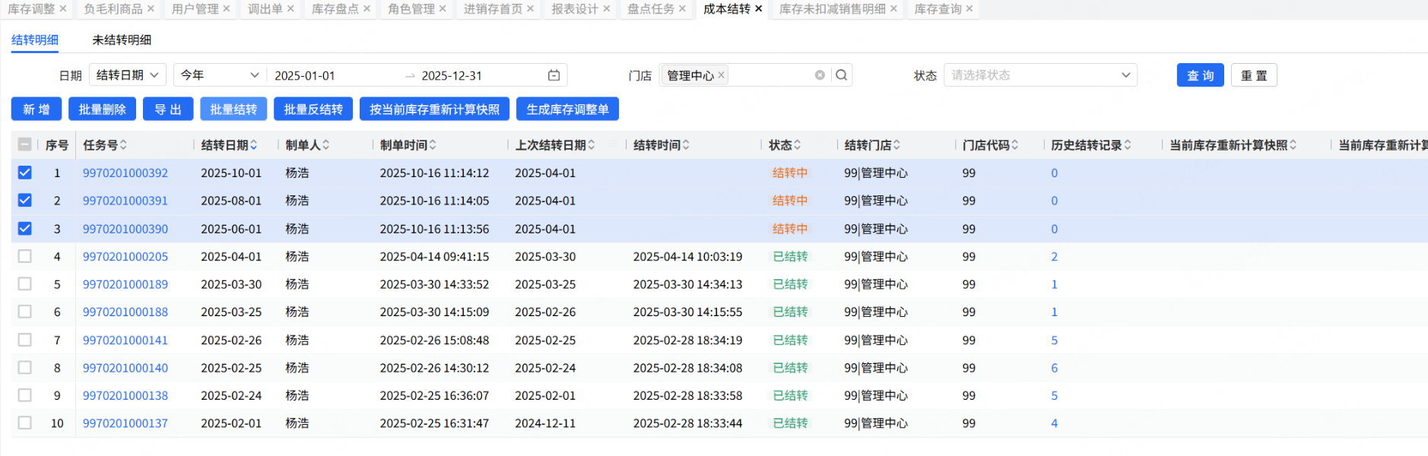Remove the 管理中心 tag
1428x456 pixels.
click(x=722, y=74)
